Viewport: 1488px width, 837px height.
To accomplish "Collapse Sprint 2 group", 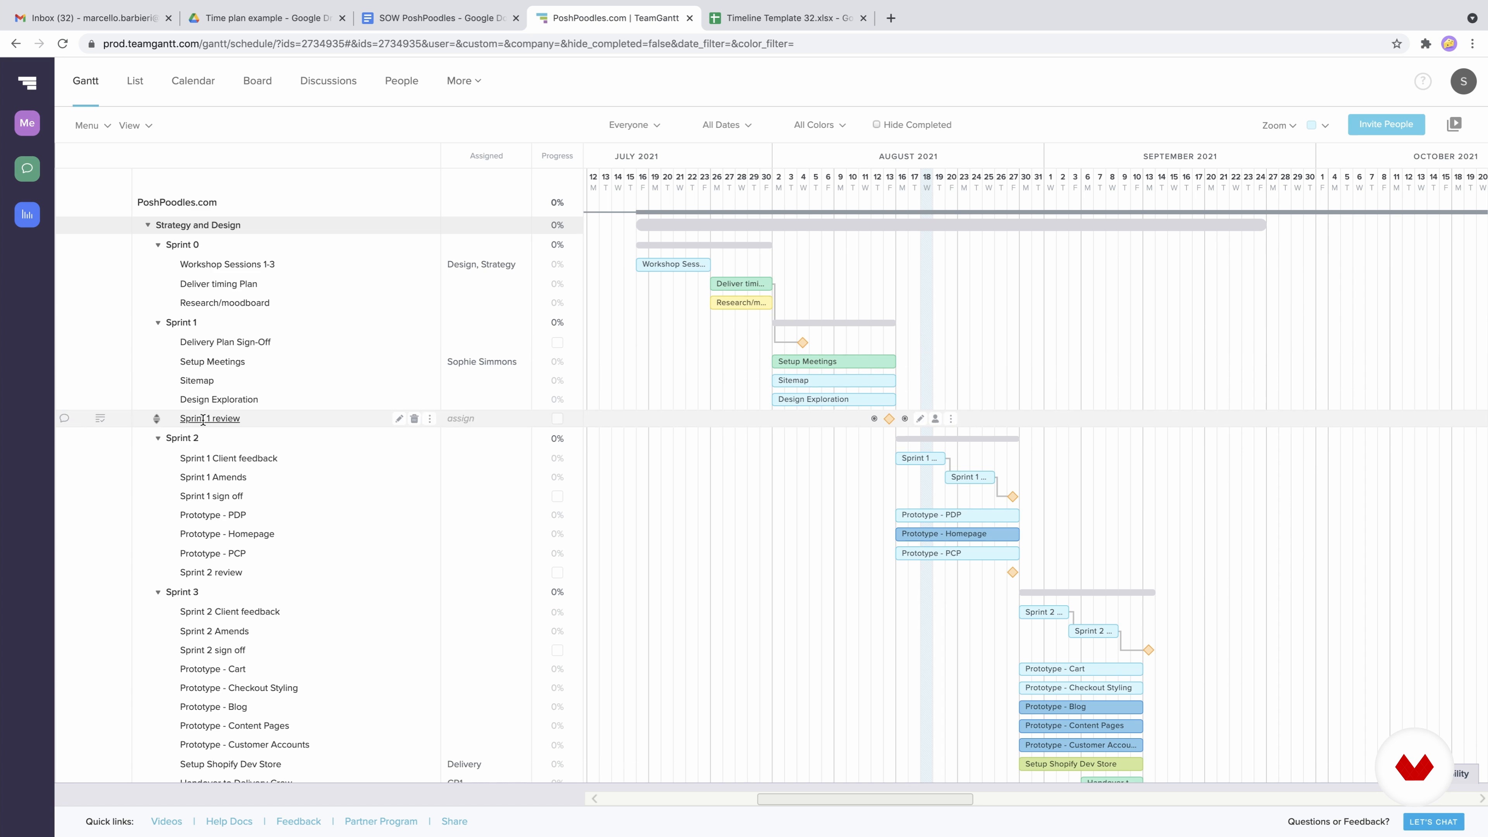I will 158,438.
